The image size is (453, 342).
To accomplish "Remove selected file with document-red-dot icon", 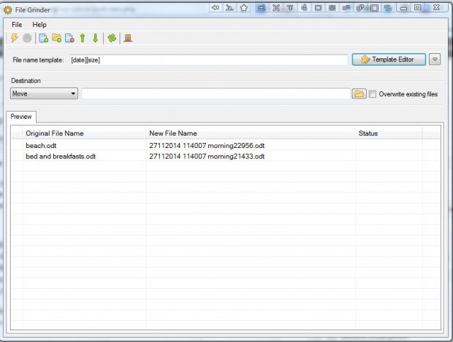I will tap(69, 38).
